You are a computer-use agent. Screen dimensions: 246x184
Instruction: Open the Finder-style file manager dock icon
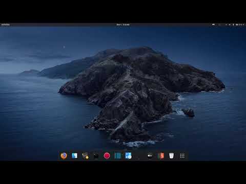(x=74, y=156)
